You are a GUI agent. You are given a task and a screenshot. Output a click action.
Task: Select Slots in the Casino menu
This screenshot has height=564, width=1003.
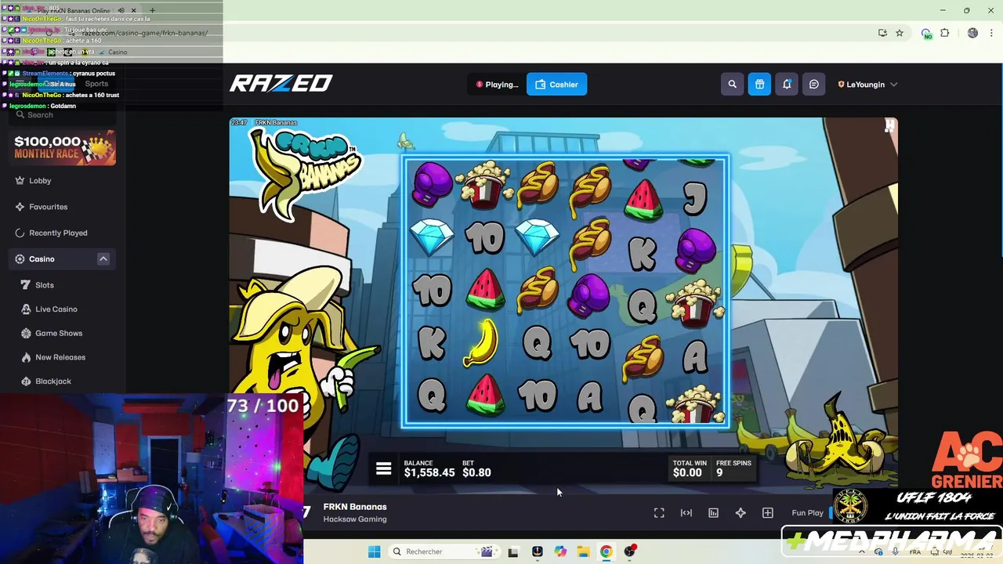point(45,285)
